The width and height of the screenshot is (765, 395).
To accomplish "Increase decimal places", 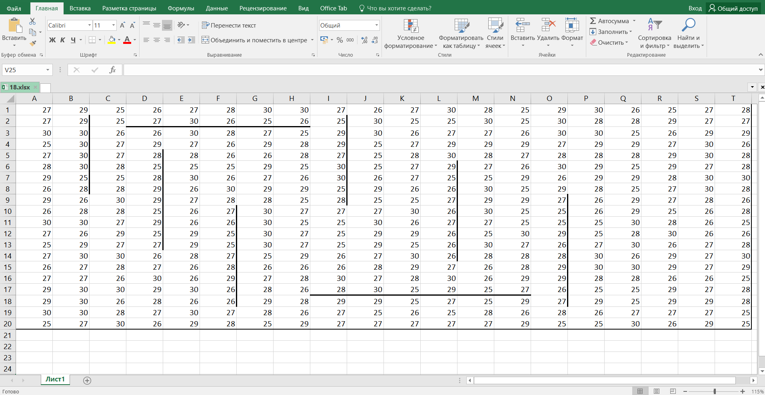I will coord(364,40).
